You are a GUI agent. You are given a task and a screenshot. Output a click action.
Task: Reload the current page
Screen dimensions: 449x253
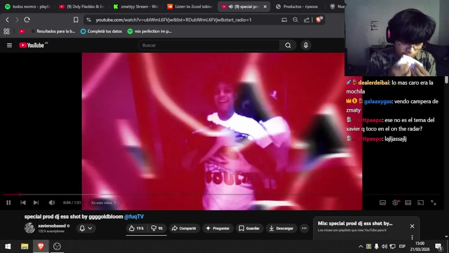click(x=27, y=20)
